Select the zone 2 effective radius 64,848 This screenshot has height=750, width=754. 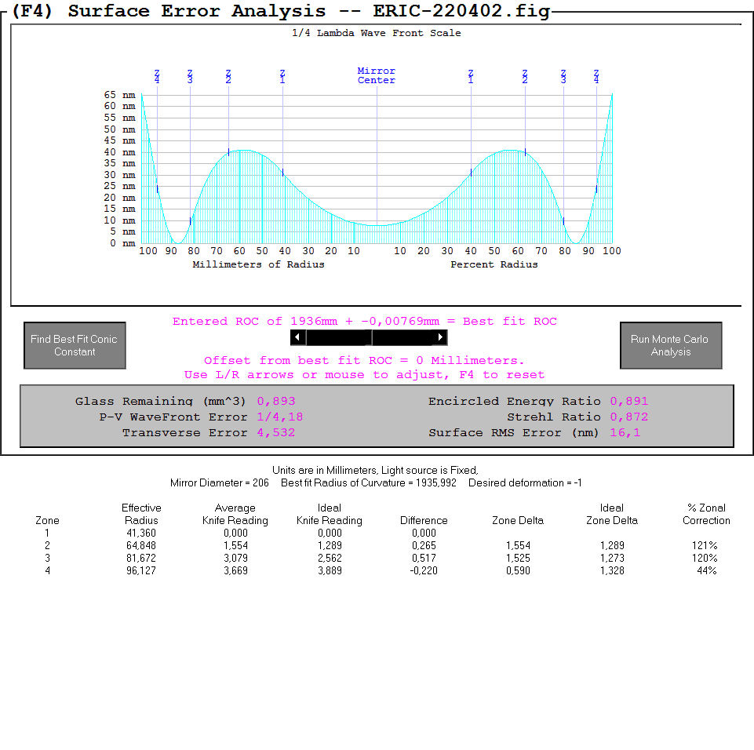pos(141,545)
